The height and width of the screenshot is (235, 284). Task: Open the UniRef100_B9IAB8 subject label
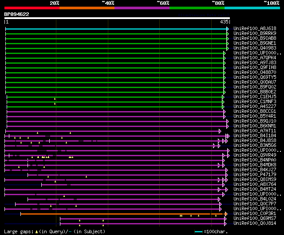point(255,39)
